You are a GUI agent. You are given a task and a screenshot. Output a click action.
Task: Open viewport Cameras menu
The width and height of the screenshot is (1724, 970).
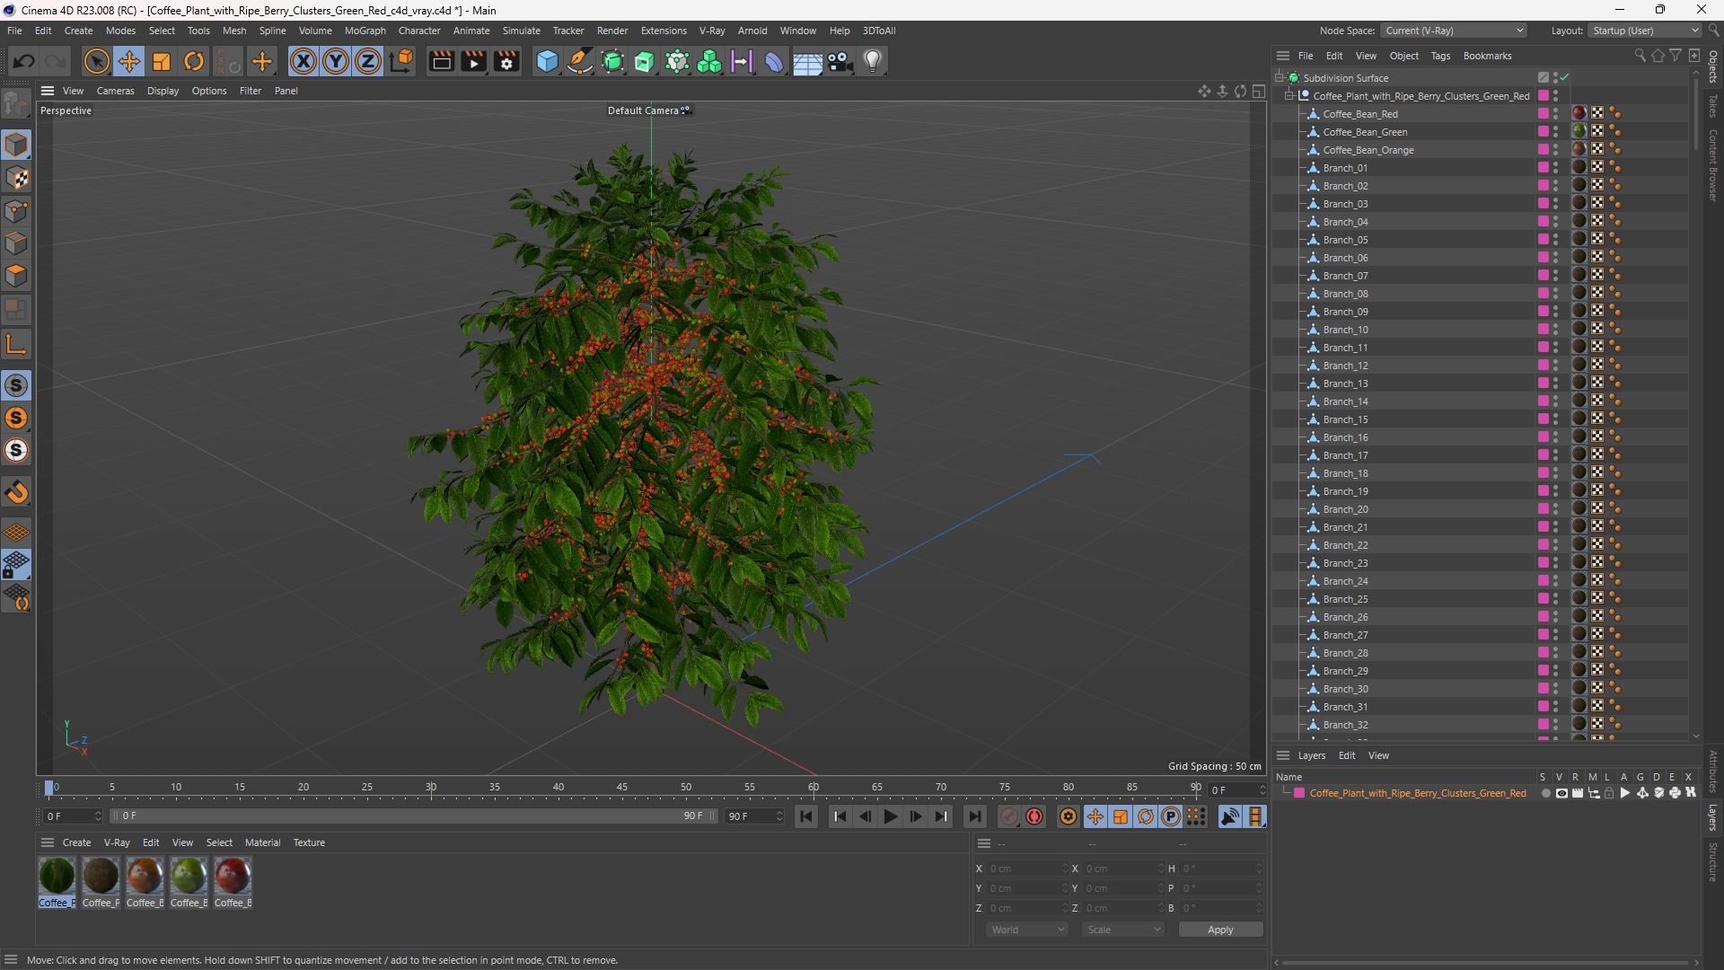tap(115, 91)
